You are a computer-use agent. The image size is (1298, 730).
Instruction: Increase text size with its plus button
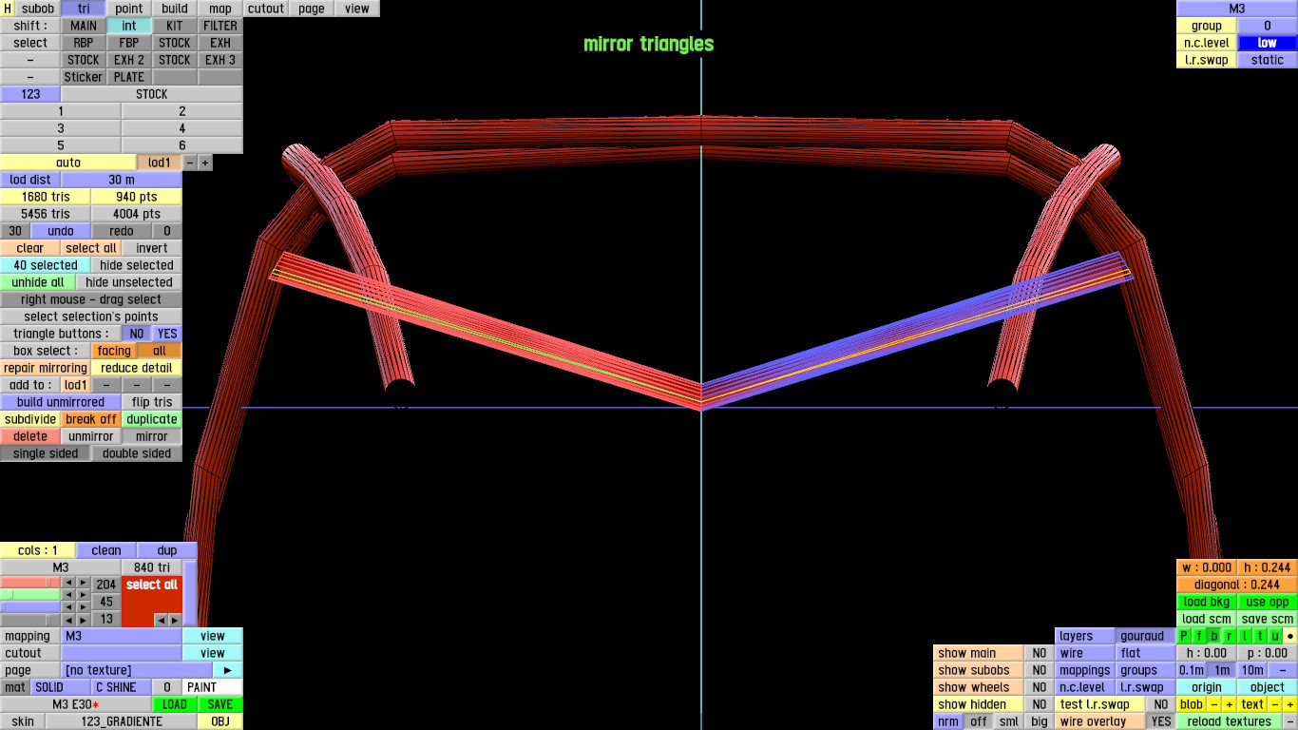click(1289, 704)
